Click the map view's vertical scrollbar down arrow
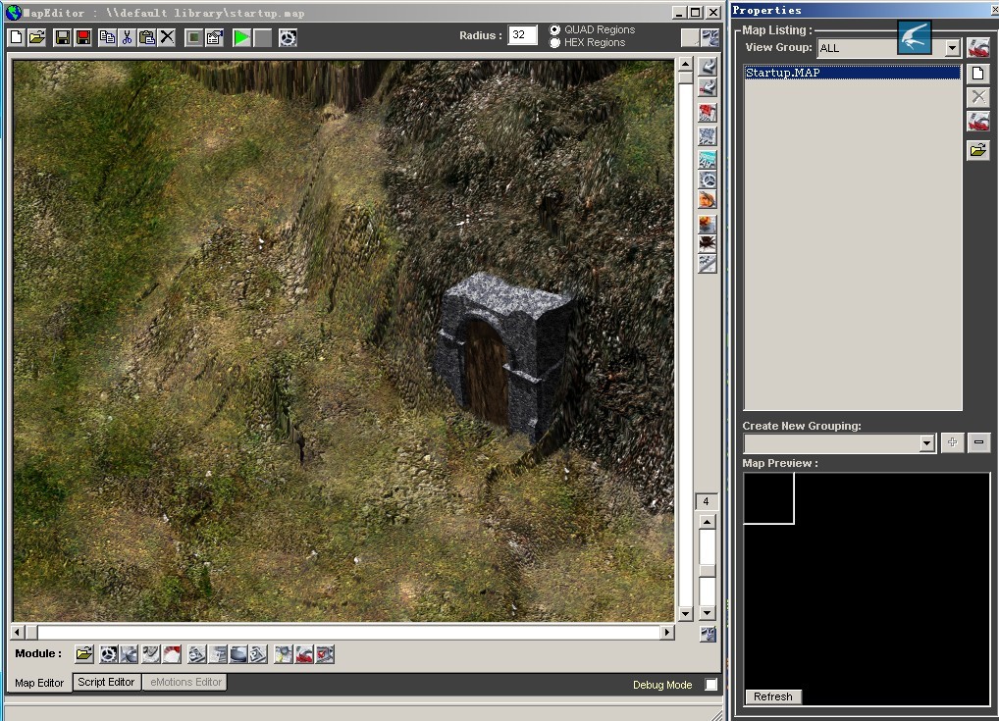The width and height of the screenshot is (999, 721). point(686,614)
